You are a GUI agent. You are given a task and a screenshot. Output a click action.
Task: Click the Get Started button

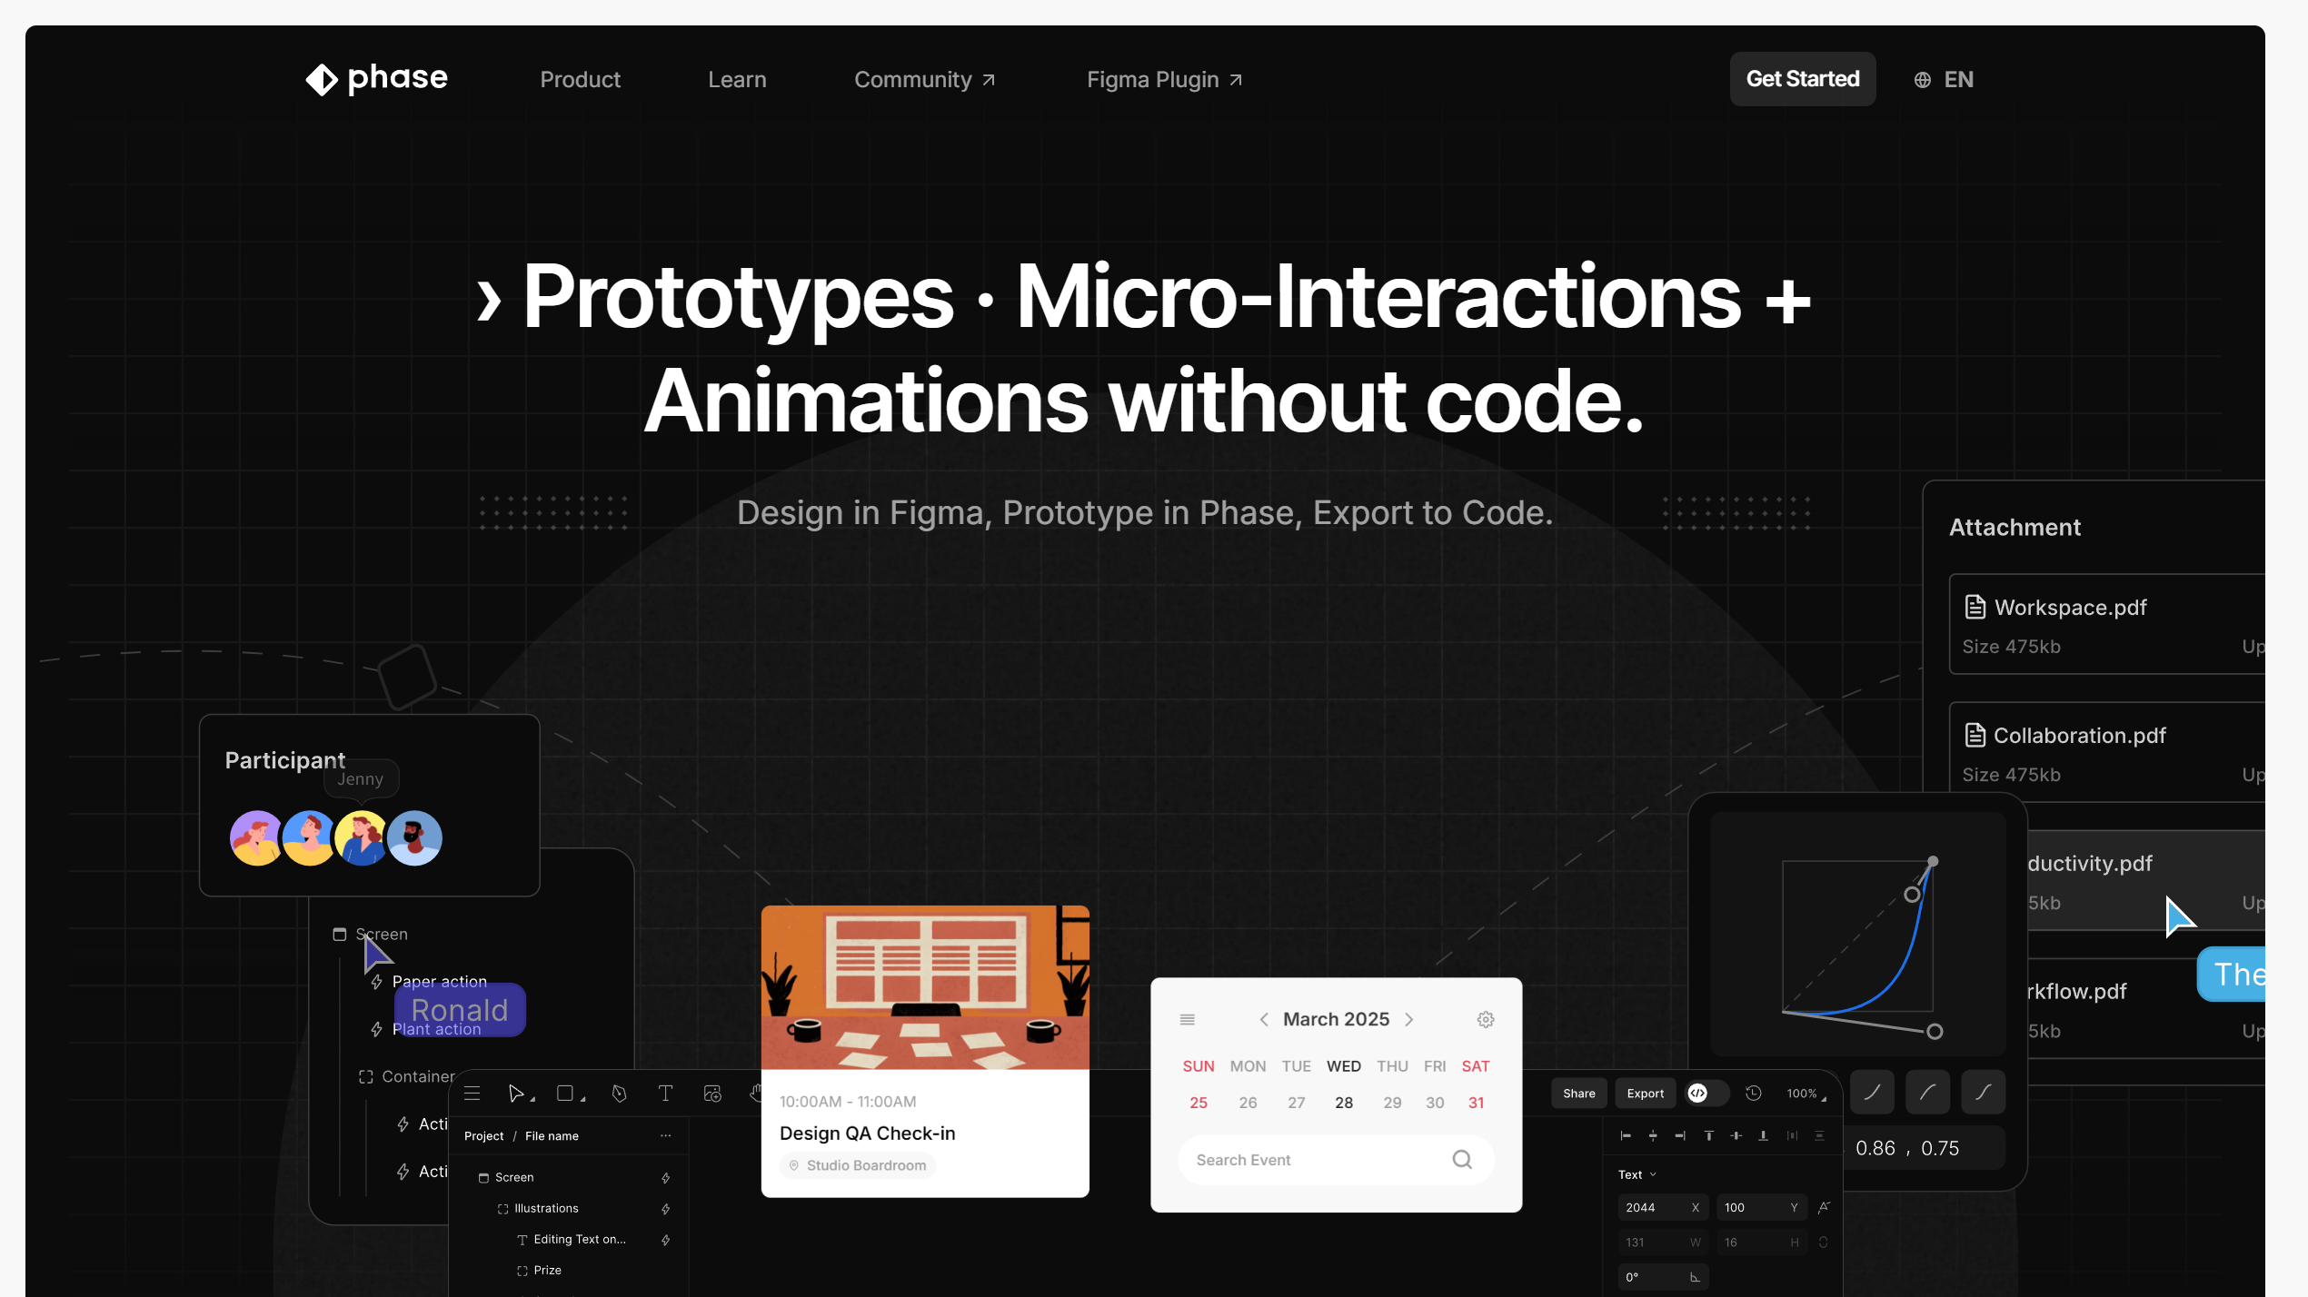click(1803, 79)
